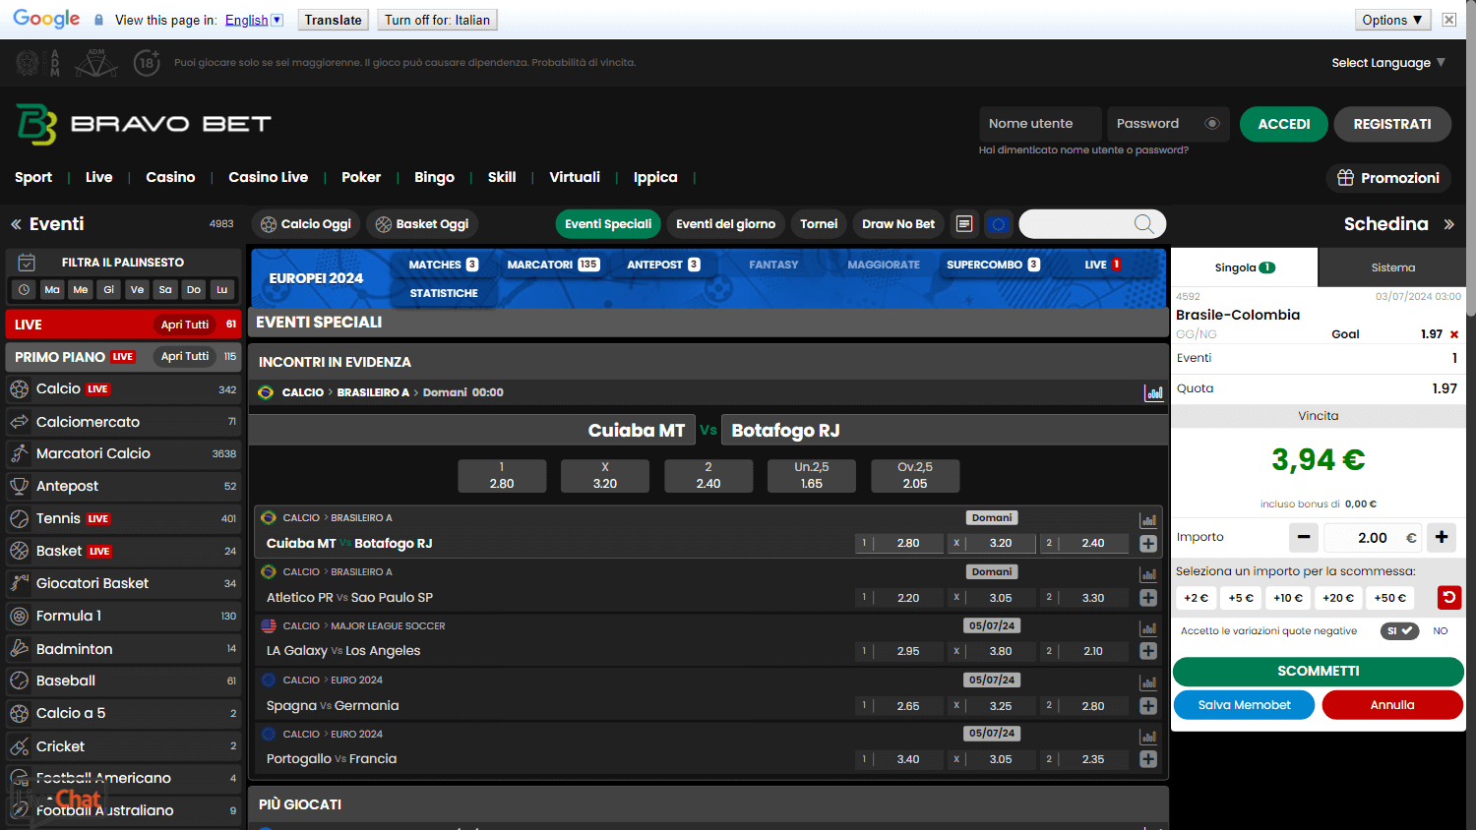This screenshot has height=830, width=1476.
Task: Open Google Translate Options dropdown
Action: click(1392, 20)
